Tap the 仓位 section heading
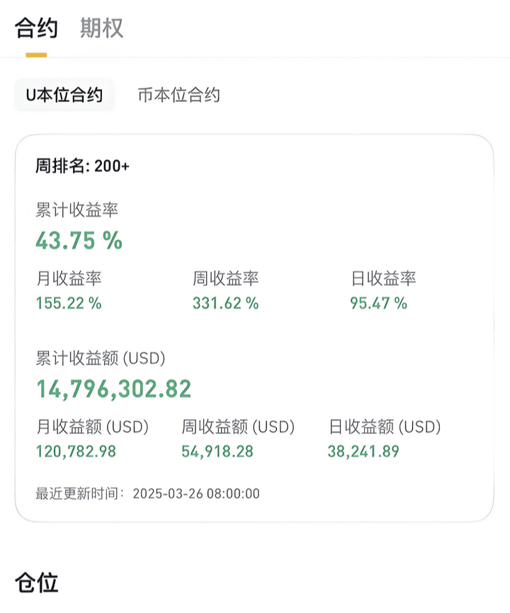This screenshot has width=510, height=613. click(x=37, y=583)
